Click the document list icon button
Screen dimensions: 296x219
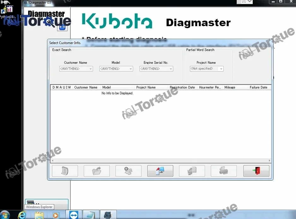[65, 171]
